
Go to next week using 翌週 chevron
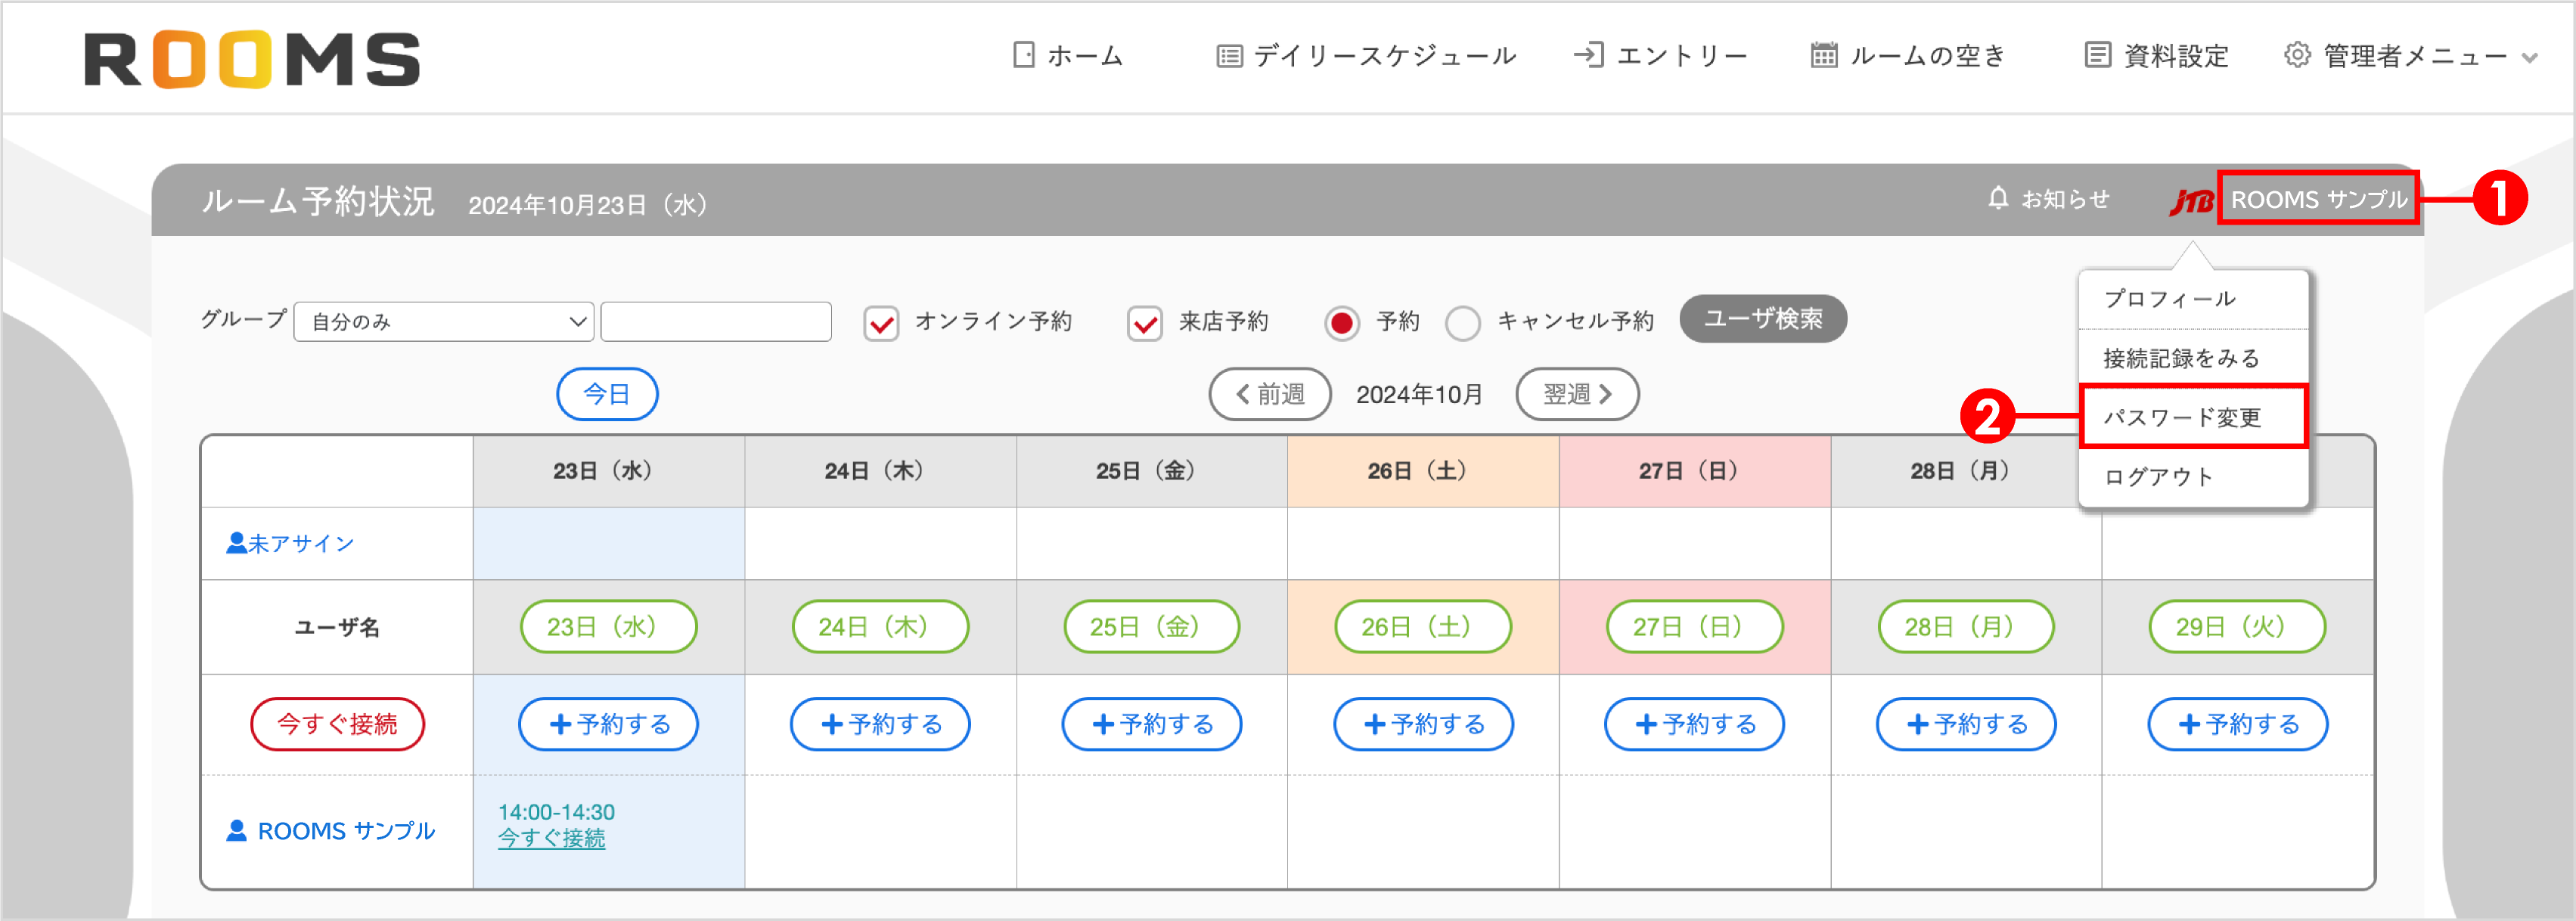1605,394
